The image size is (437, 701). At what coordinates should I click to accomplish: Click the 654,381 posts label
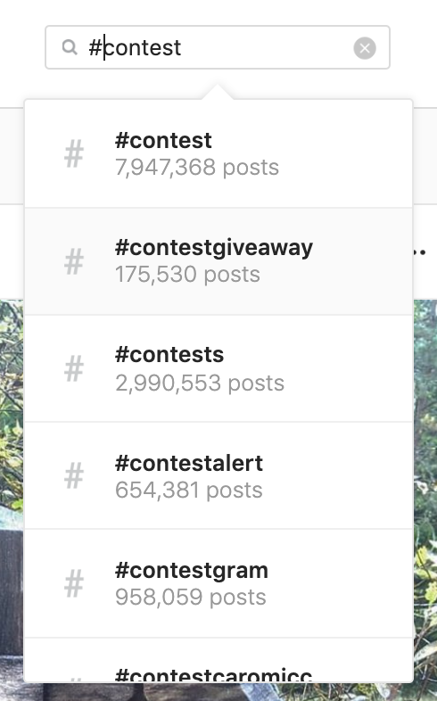[x=188, y=490]
